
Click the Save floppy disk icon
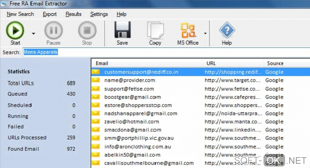pos(122,30)
